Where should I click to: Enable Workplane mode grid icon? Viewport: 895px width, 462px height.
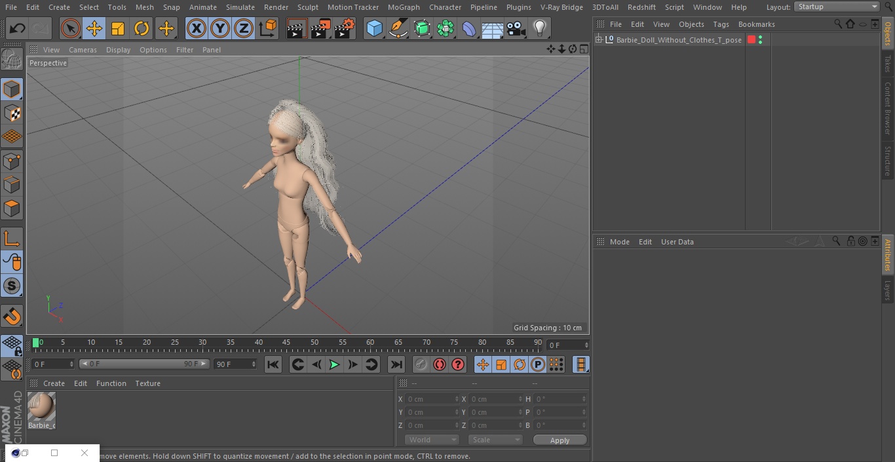[12, 136]
